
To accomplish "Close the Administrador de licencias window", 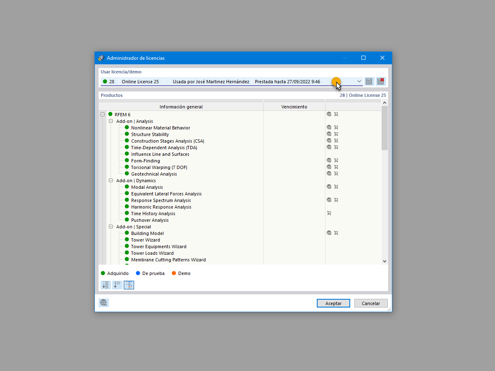I will 382,58.
